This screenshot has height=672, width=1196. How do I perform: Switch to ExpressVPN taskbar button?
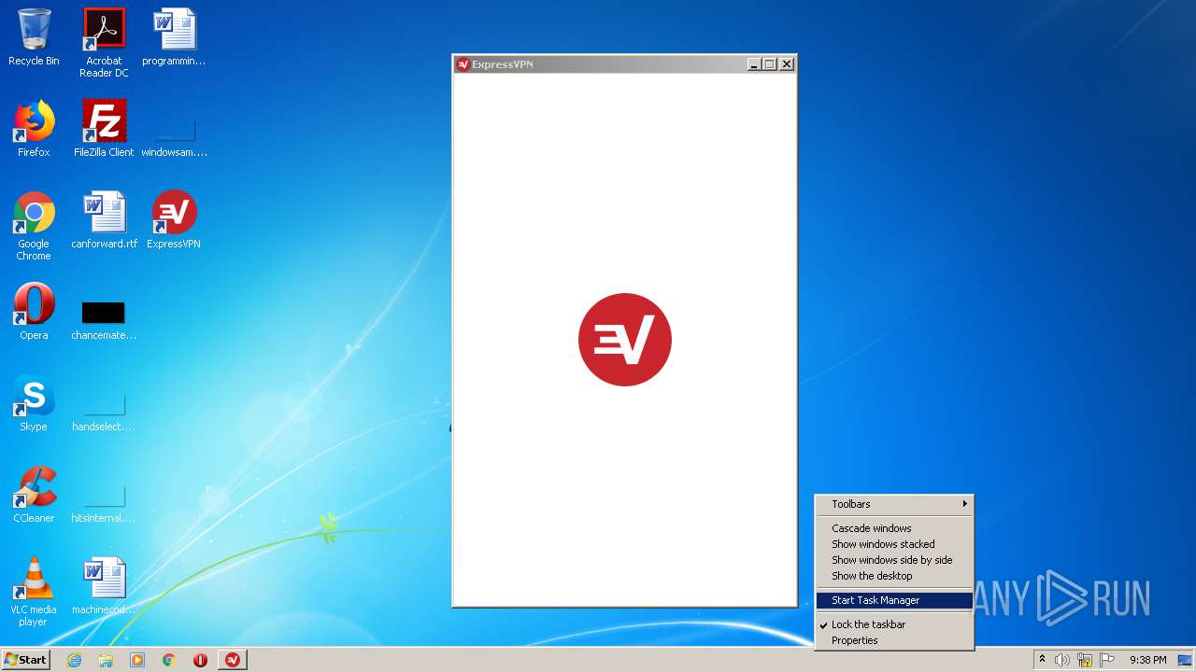tap(233, 660)
